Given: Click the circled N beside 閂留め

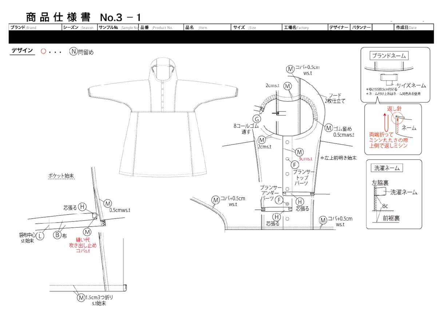Looking at the screenshot, I should 73,52.
